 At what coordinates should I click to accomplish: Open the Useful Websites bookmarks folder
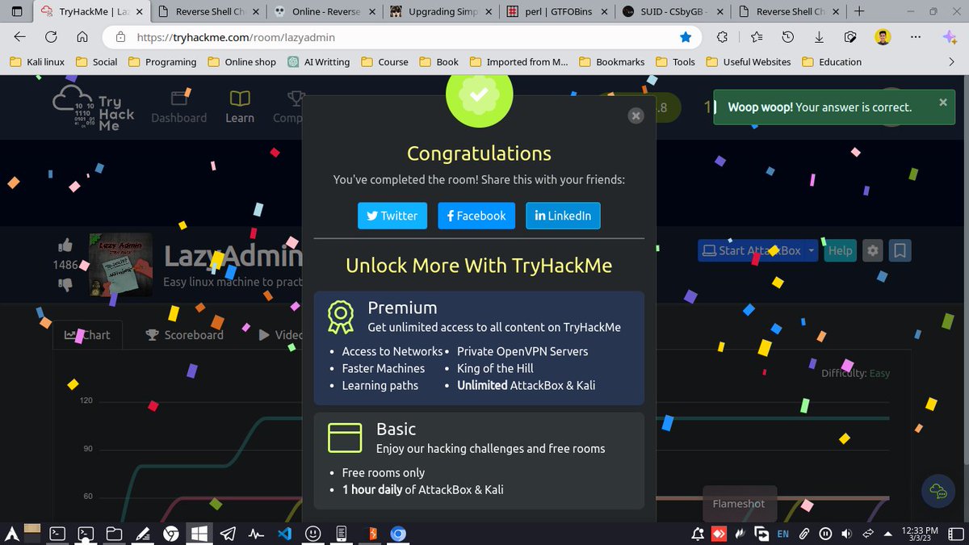click(748, 62)
